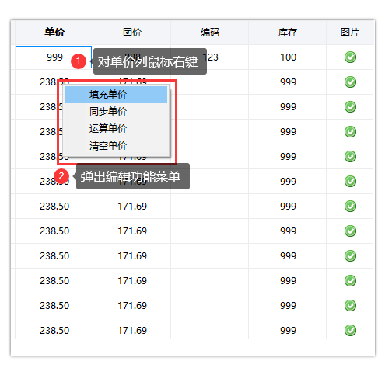Viewport: 385px width, 375px height.
Task: Click the red step 2 annotation badge
Action: pos(61,176)
